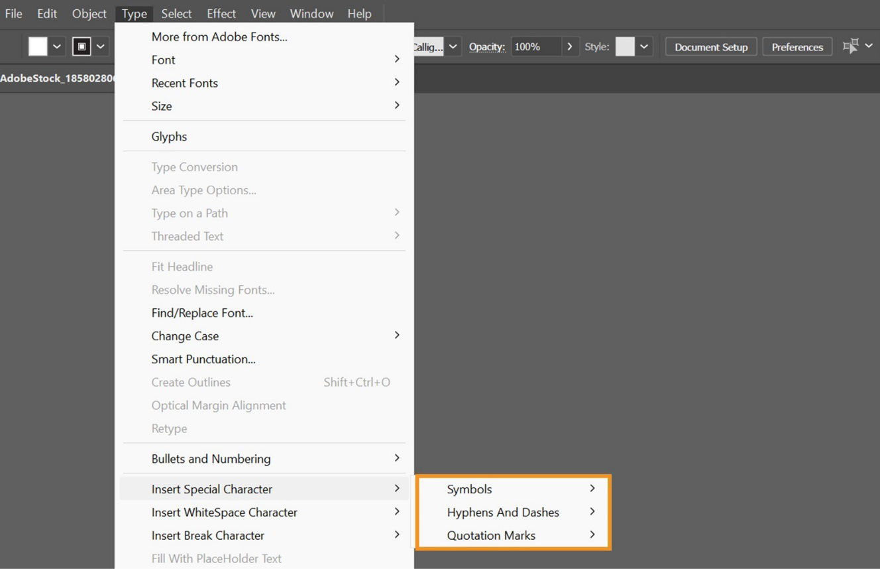This screenshot has height=569, width=880.
Task: Open Preferences
Action: coord(797,46)
